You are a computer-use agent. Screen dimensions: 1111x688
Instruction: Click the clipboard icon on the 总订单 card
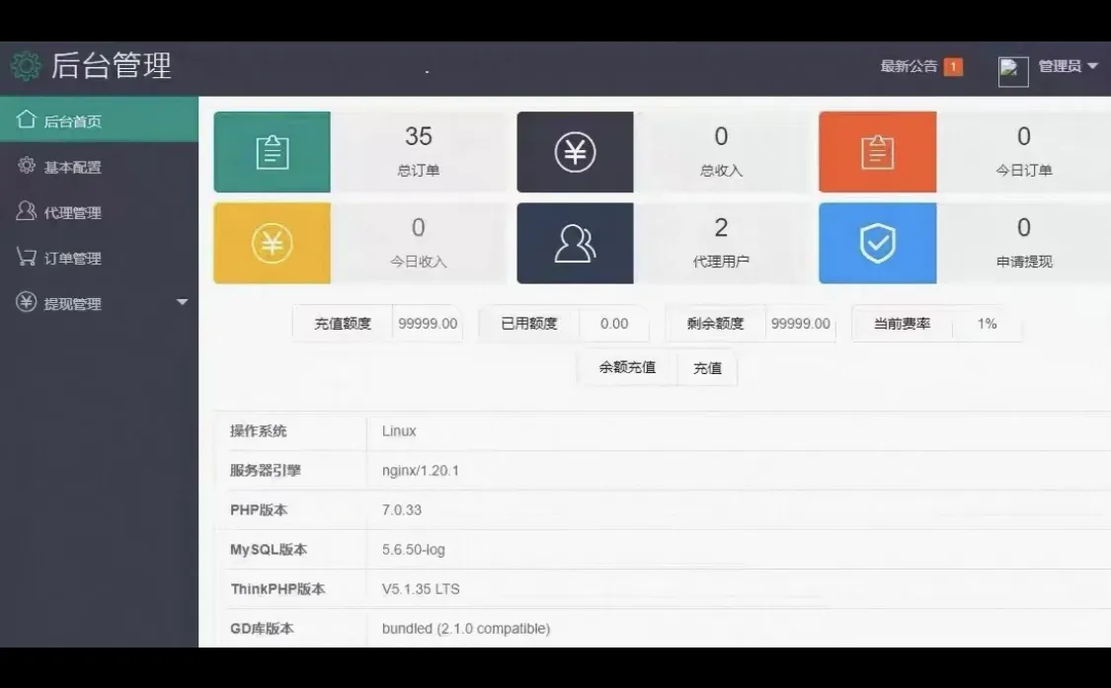(272, 152)
